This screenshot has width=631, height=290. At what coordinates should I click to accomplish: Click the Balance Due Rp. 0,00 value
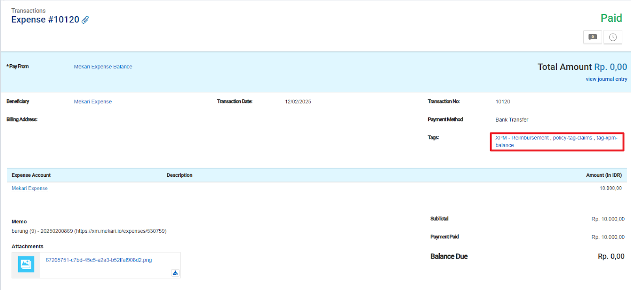[611, 256]
